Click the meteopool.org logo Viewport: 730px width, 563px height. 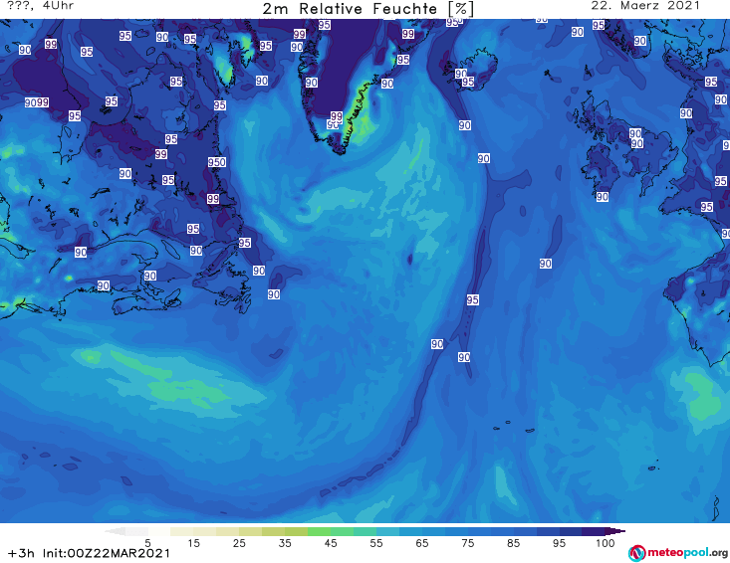pyautogui.click(x=678, y=553)
